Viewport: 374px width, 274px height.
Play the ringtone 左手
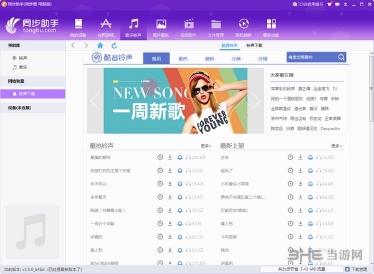pyautogui.click(x=290, y=158)
